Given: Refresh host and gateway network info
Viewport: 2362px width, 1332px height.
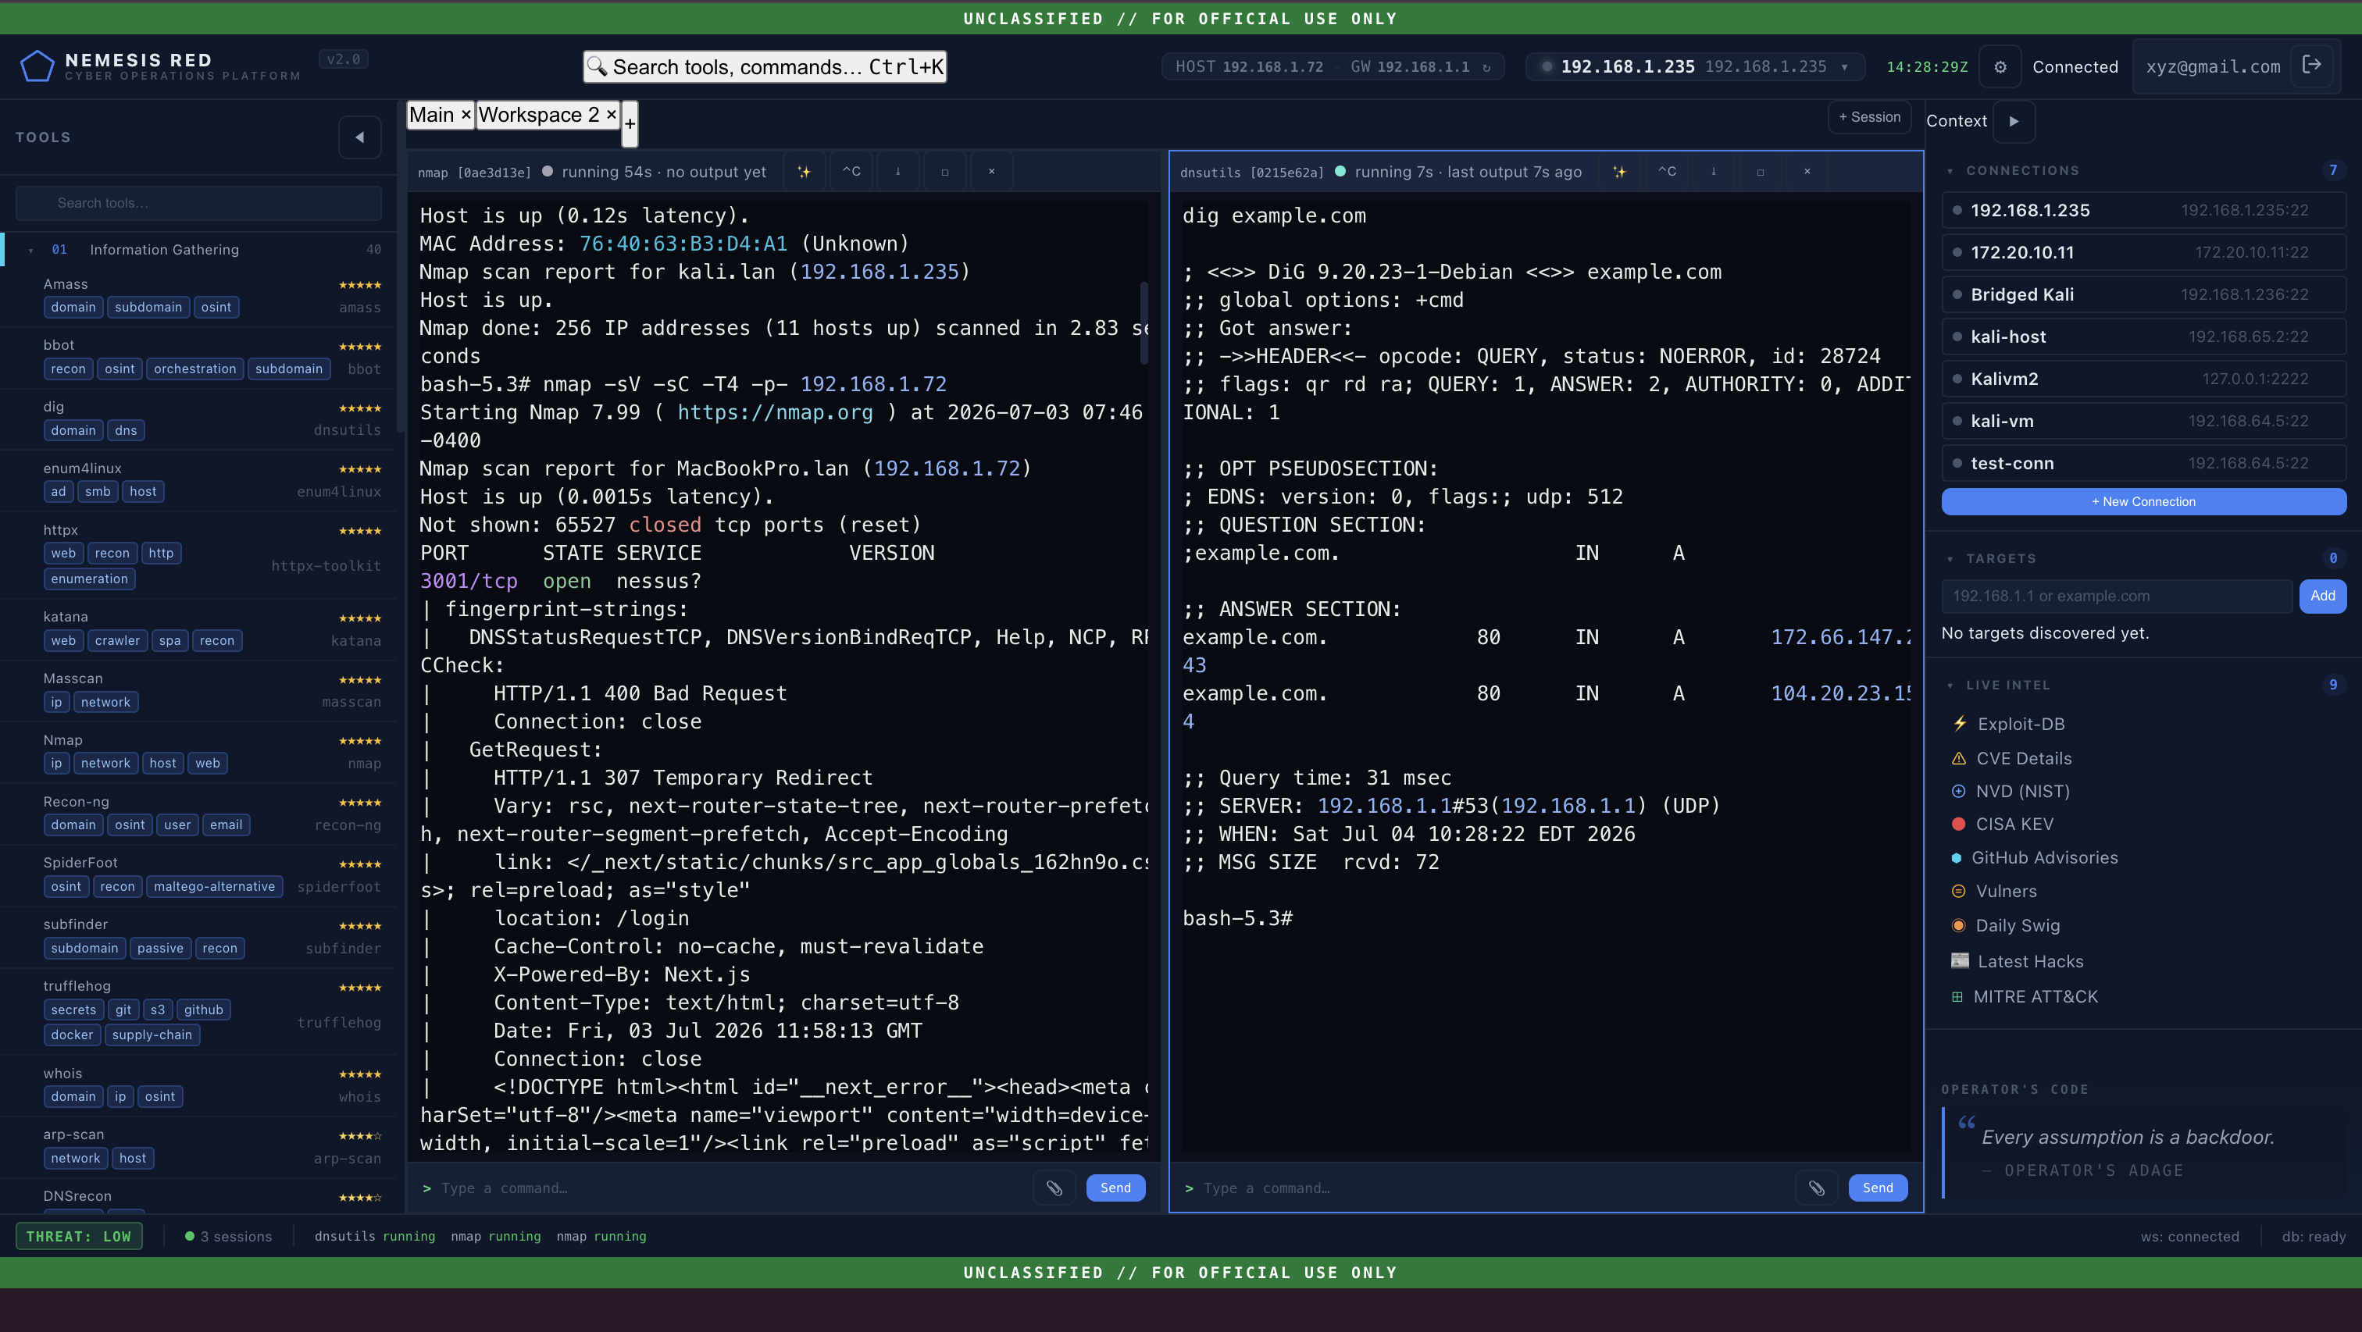Looking at the screenshot, I should 1486,67.
